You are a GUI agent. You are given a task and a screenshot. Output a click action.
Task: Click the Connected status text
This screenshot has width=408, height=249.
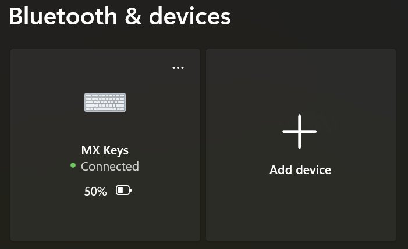[110, 167]
